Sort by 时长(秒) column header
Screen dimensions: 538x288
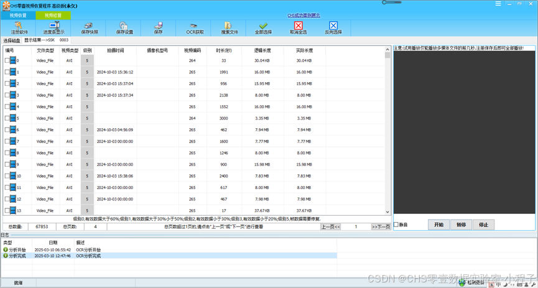pyautogui.click(x=224, y=50)
